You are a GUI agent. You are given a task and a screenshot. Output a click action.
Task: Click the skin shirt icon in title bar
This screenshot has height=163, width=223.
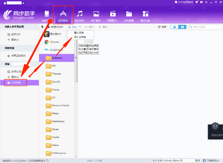point(197,2)
